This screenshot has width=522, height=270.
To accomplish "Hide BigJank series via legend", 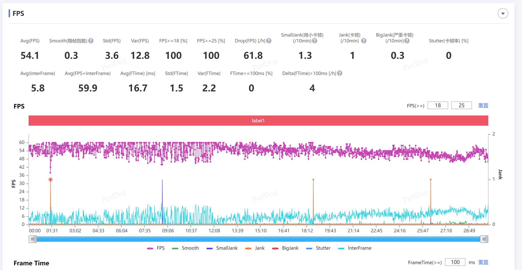I will (x=285, y=248).
